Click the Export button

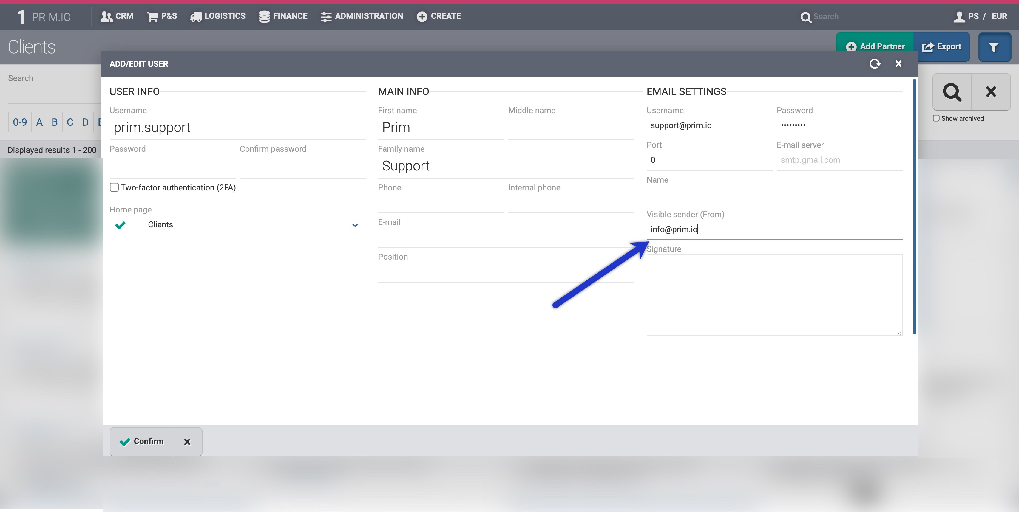(x=941, y=46)
